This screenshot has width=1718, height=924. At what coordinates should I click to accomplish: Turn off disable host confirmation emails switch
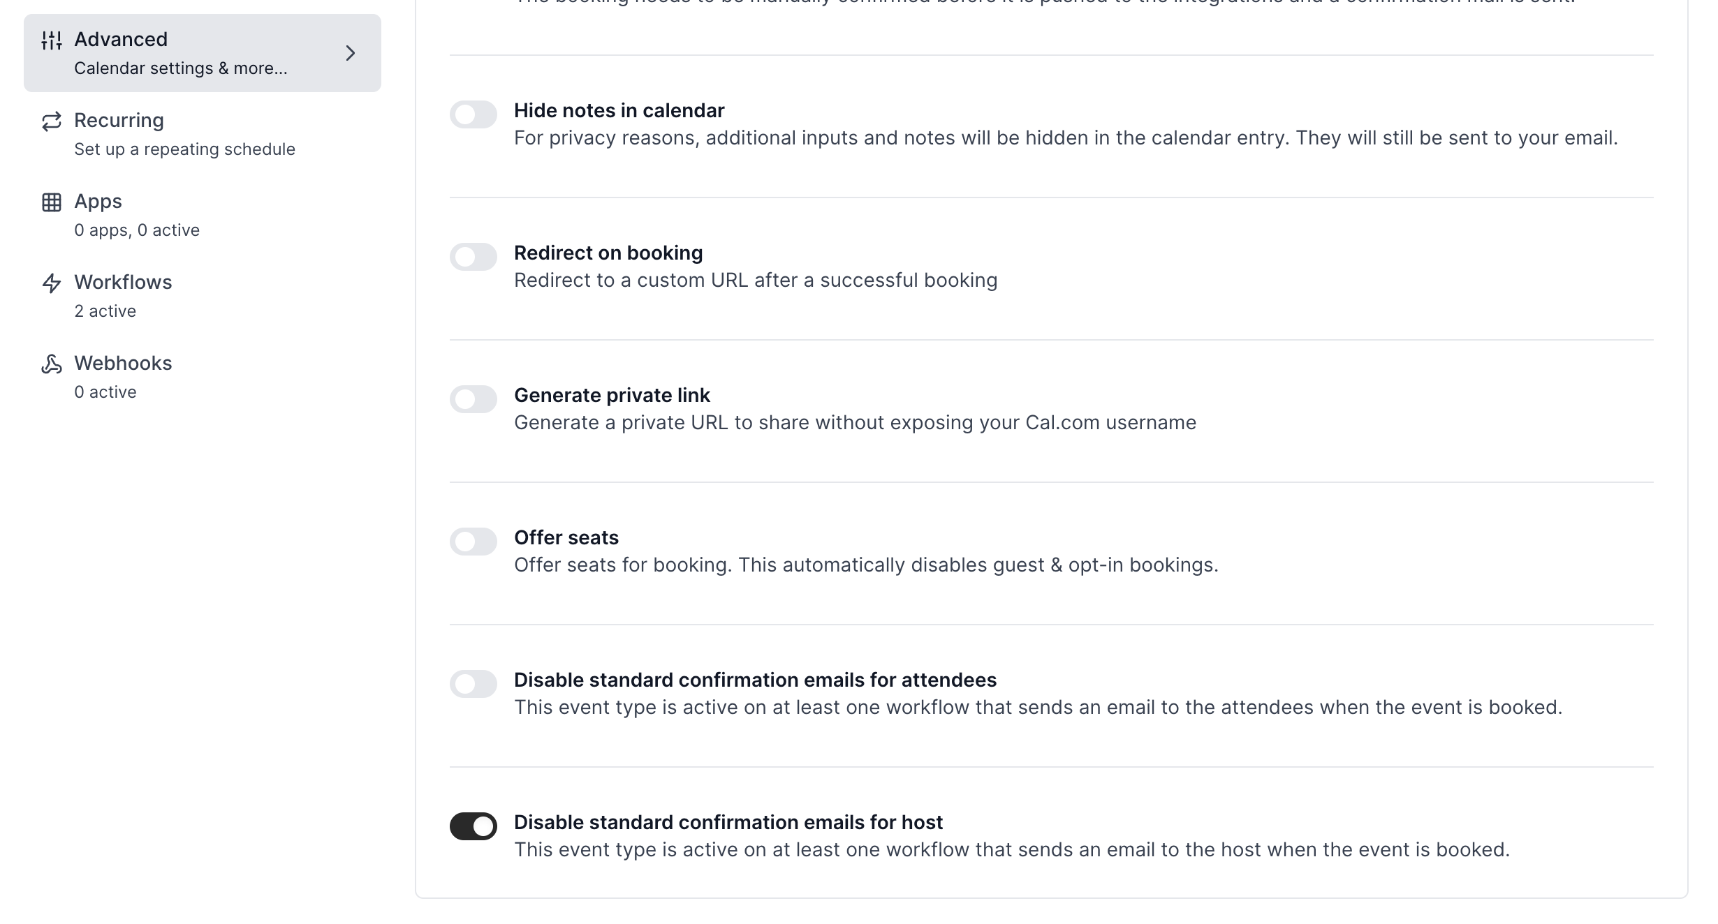(x=473, y=826)
